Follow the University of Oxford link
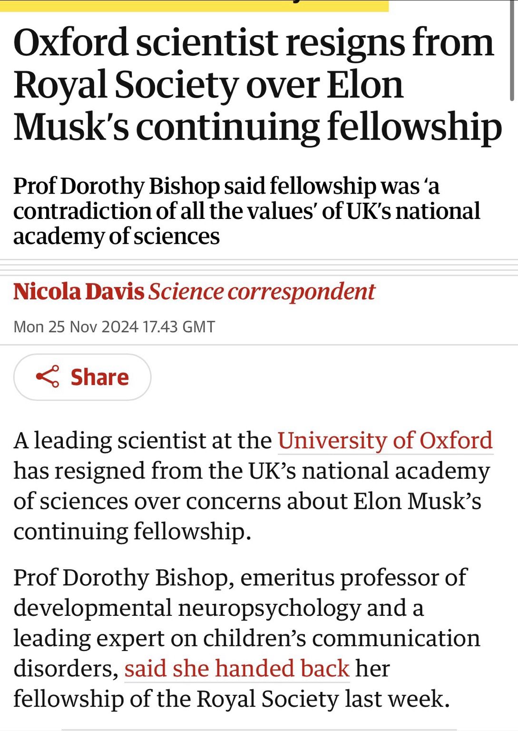The image size is (518, 731). pos(385,440)
